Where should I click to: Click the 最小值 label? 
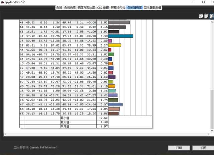65,118
